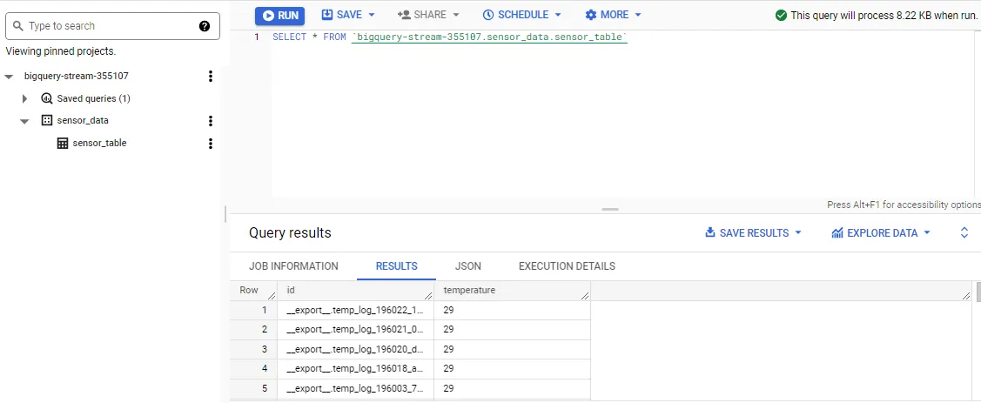
Task: Click the SHARE person-add icon
Action: tap(404, 15)
